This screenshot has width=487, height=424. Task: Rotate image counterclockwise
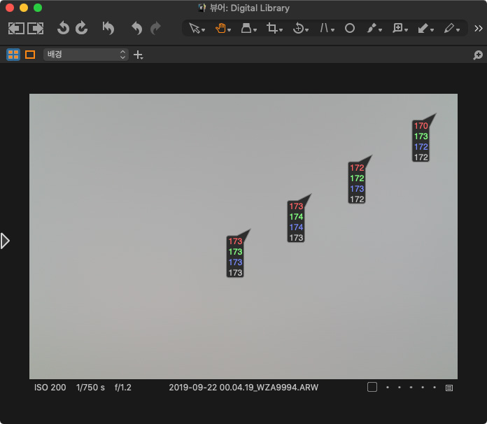point(63,28)
